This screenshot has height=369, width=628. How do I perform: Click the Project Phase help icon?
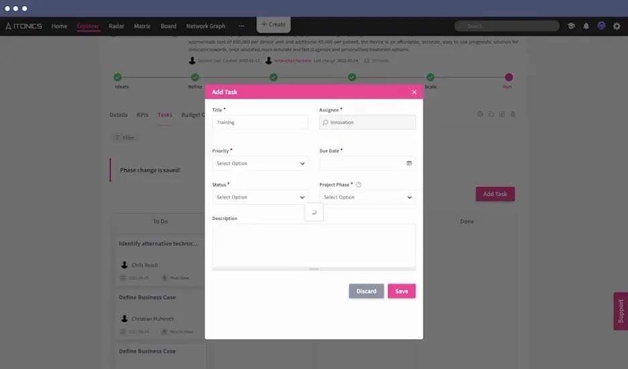[358, 184]
